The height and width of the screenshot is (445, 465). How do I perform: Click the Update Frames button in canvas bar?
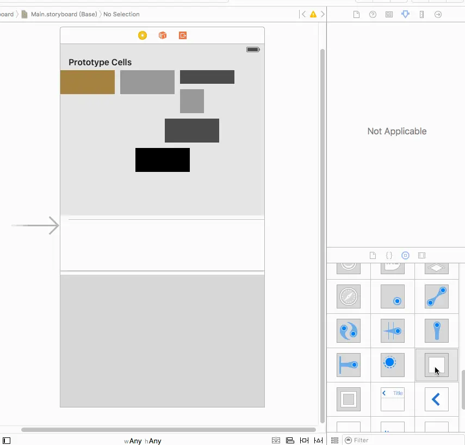[276, 440]
